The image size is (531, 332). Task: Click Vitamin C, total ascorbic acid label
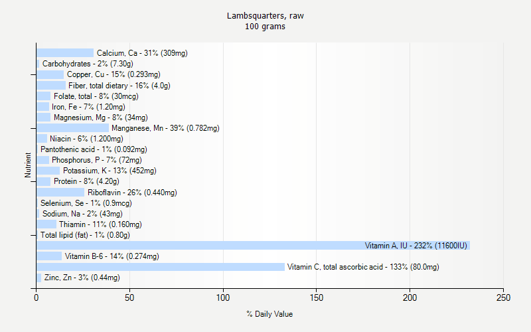(x=363, y=267)
